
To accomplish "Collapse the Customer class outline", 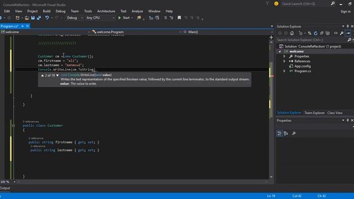I will pos(13,125).
